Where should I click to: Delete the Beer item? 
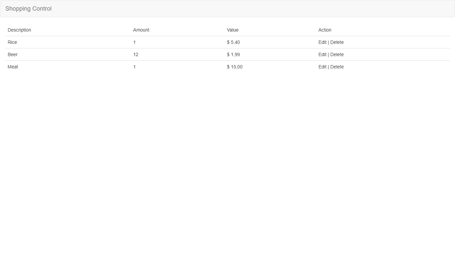coord(337,54)
